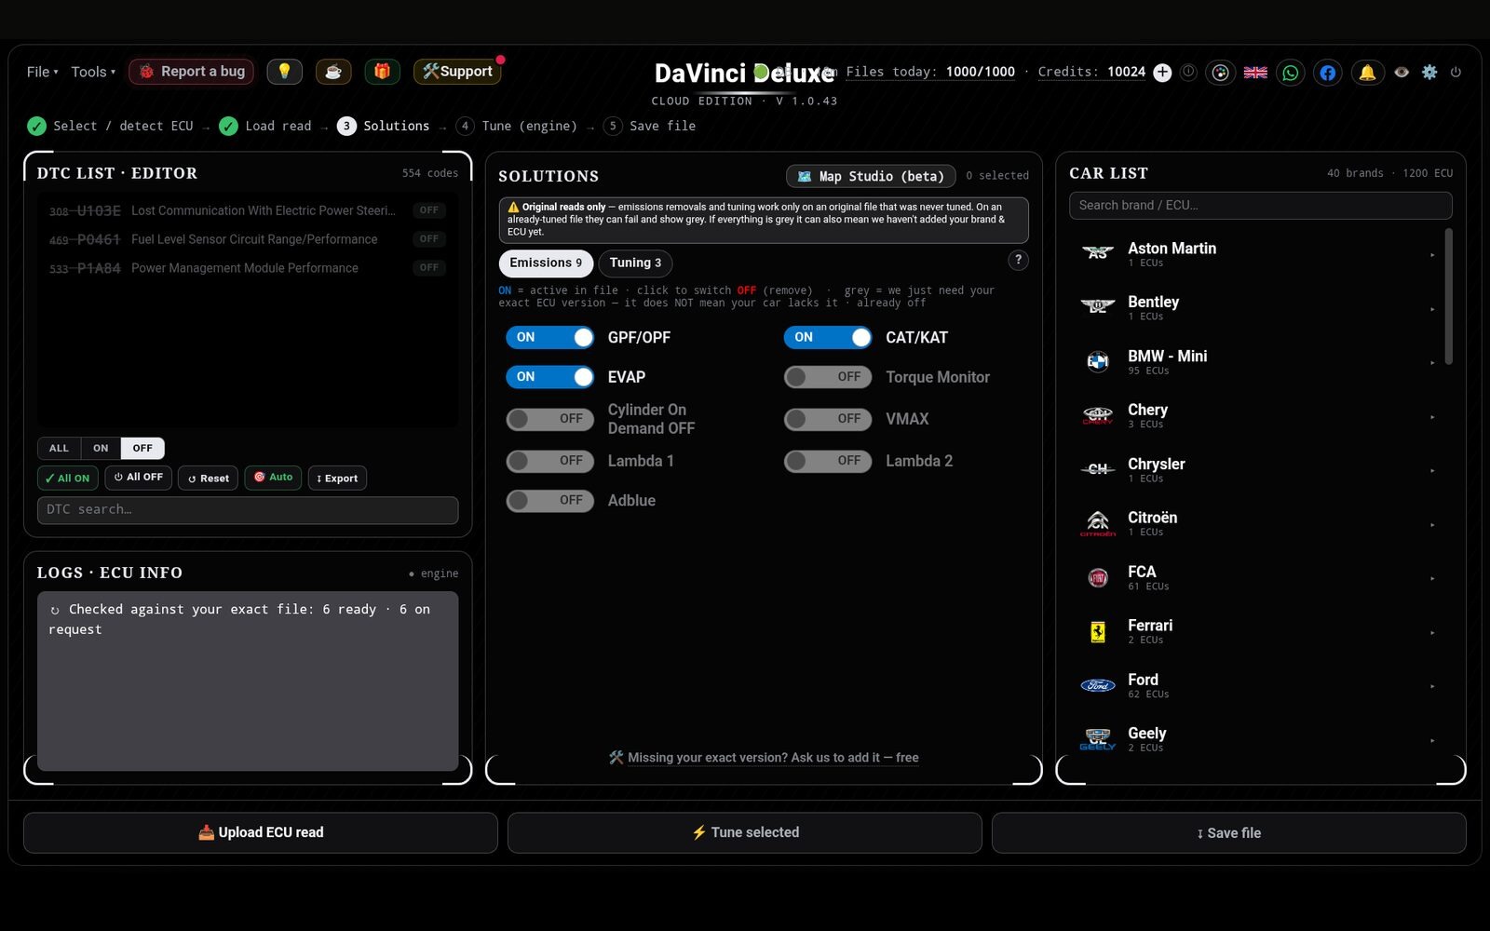
Task: Change language via the UK flag
Action: (x=1255, y=73)
